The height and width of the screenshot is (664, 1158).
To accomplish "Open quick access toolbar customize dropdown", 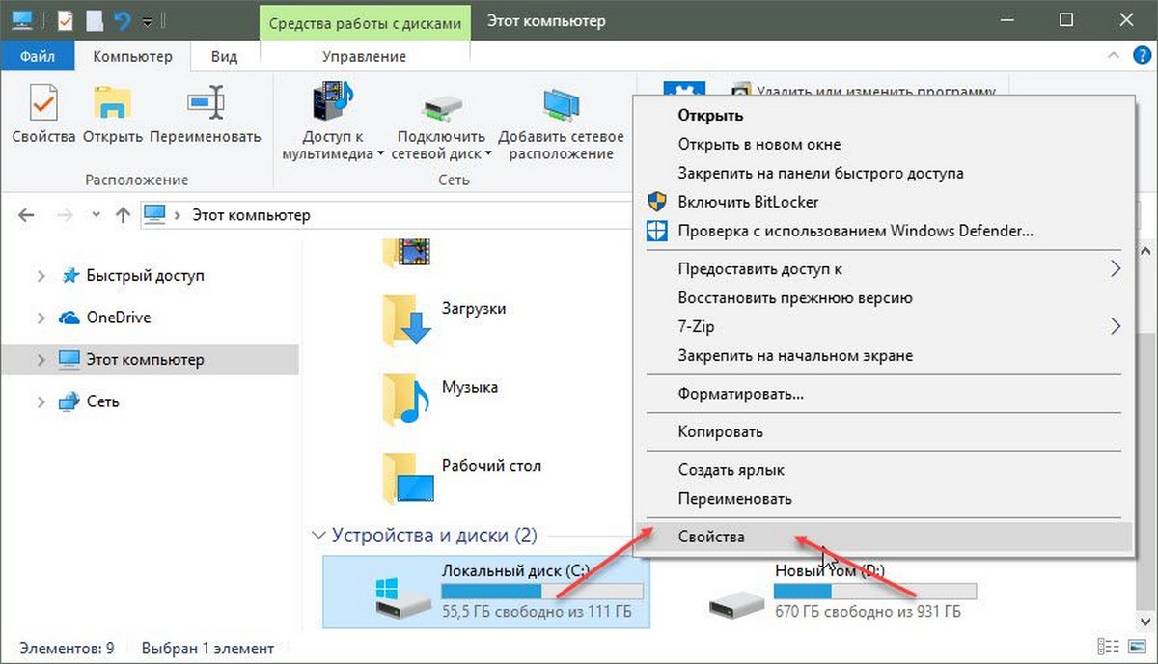I will 147,20.
